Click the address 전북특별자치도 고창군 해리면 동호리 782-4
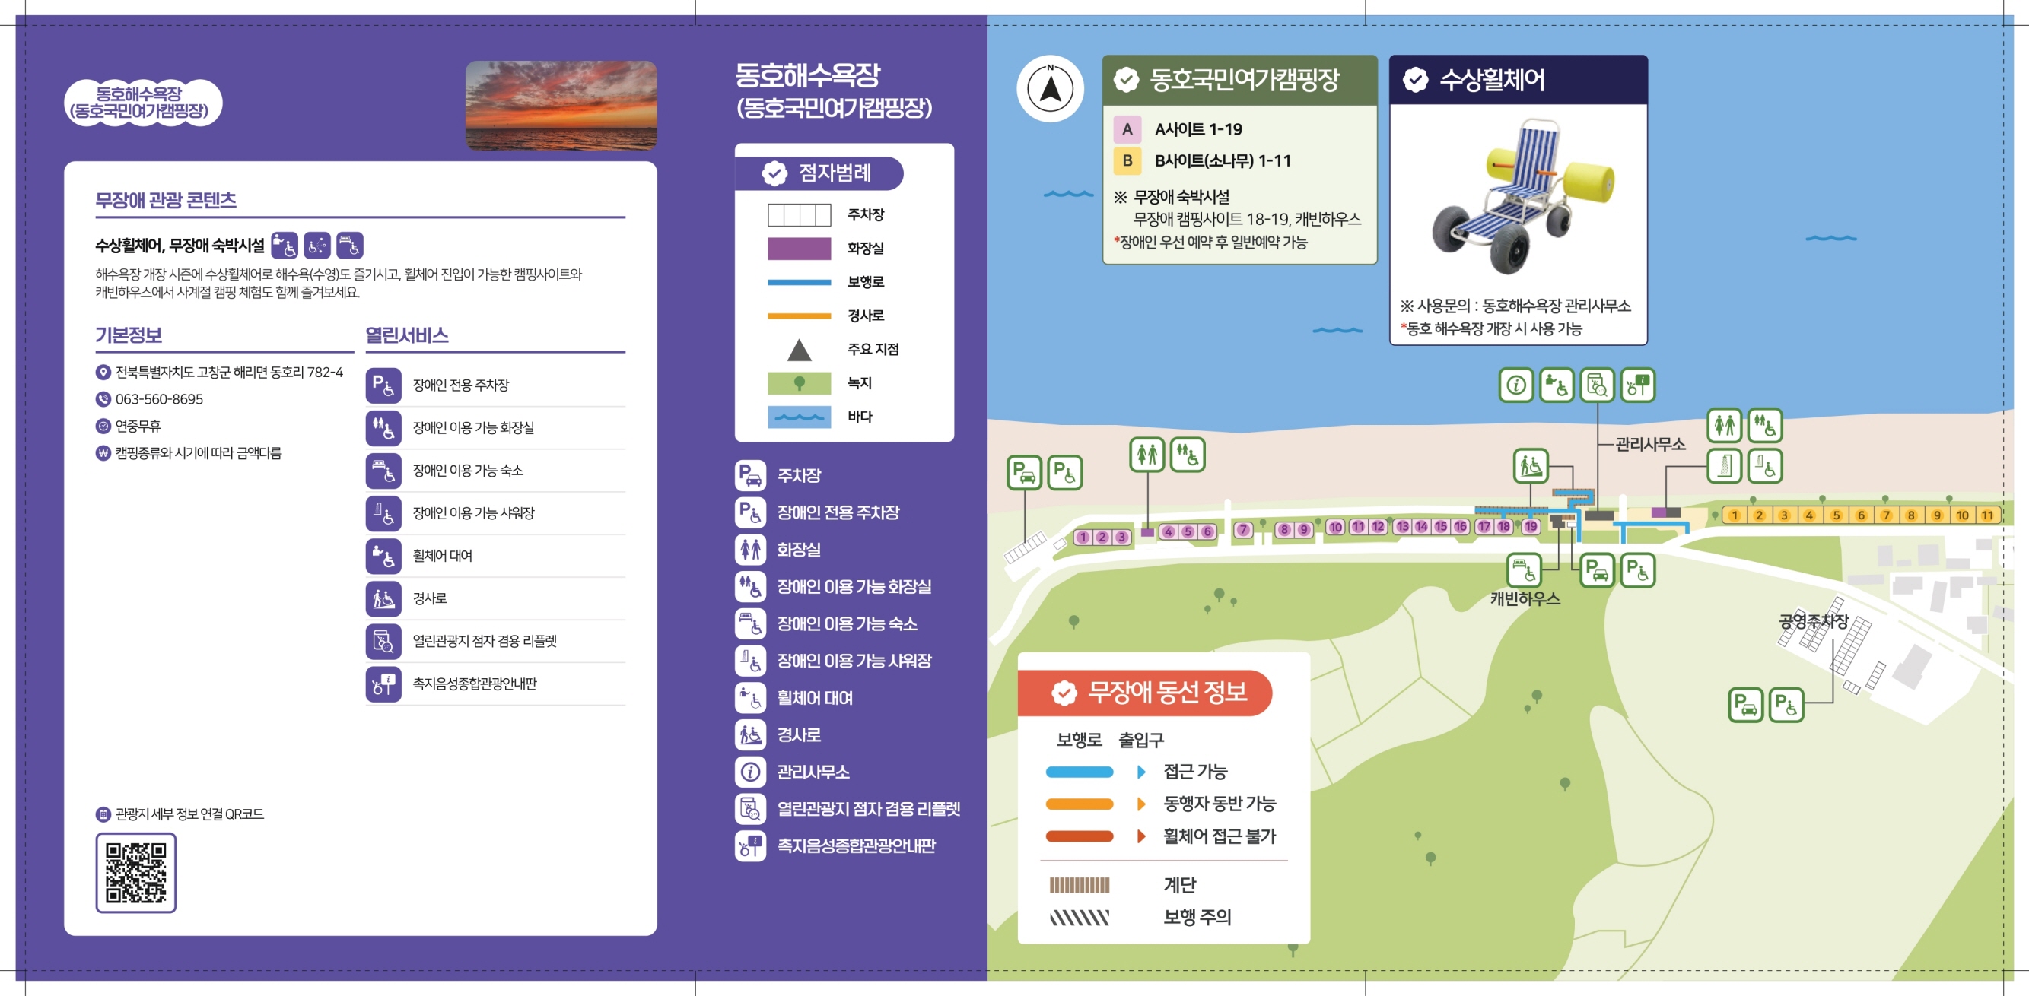Image resolution: width=2029 pixels, height=996 pixels. pos(229,373)
